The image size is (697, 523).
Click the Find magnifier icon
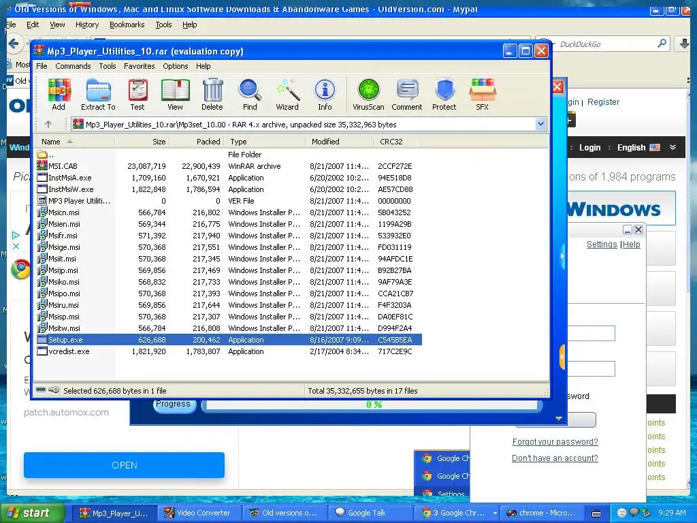tap(250, 94)
